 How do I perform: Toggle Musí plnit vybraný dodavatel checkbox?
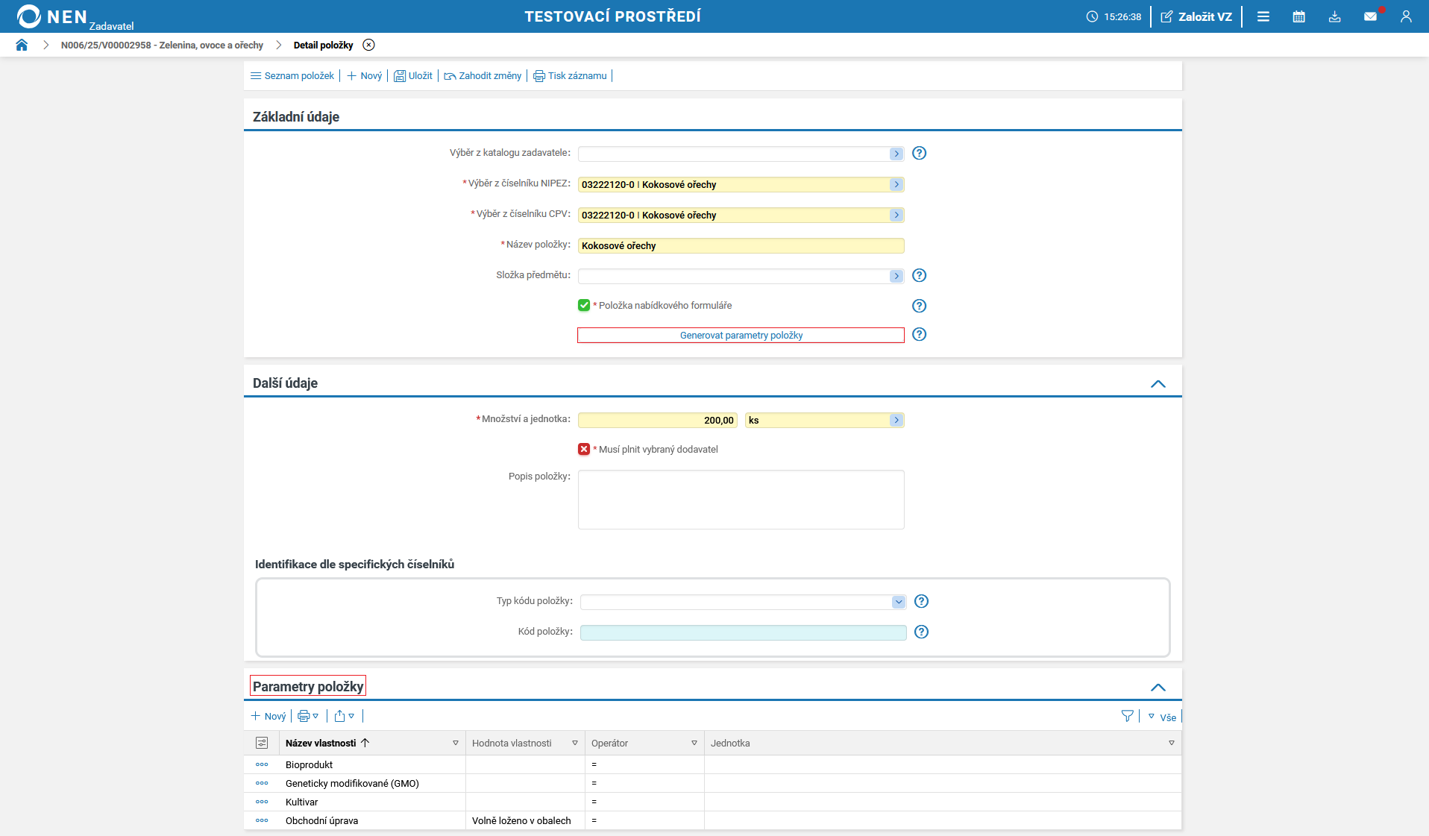584,450
